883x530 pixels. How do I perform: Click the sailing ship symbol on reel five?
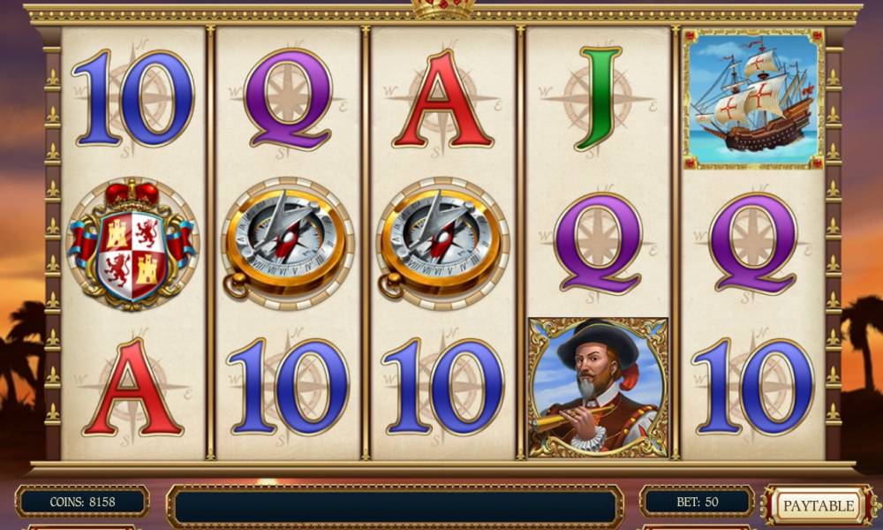[x=753, y=99]
